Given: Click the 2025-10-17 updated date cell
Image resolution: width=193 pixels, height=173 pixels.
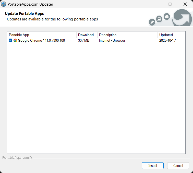Looking at the screenshot, I should (167, 40).
